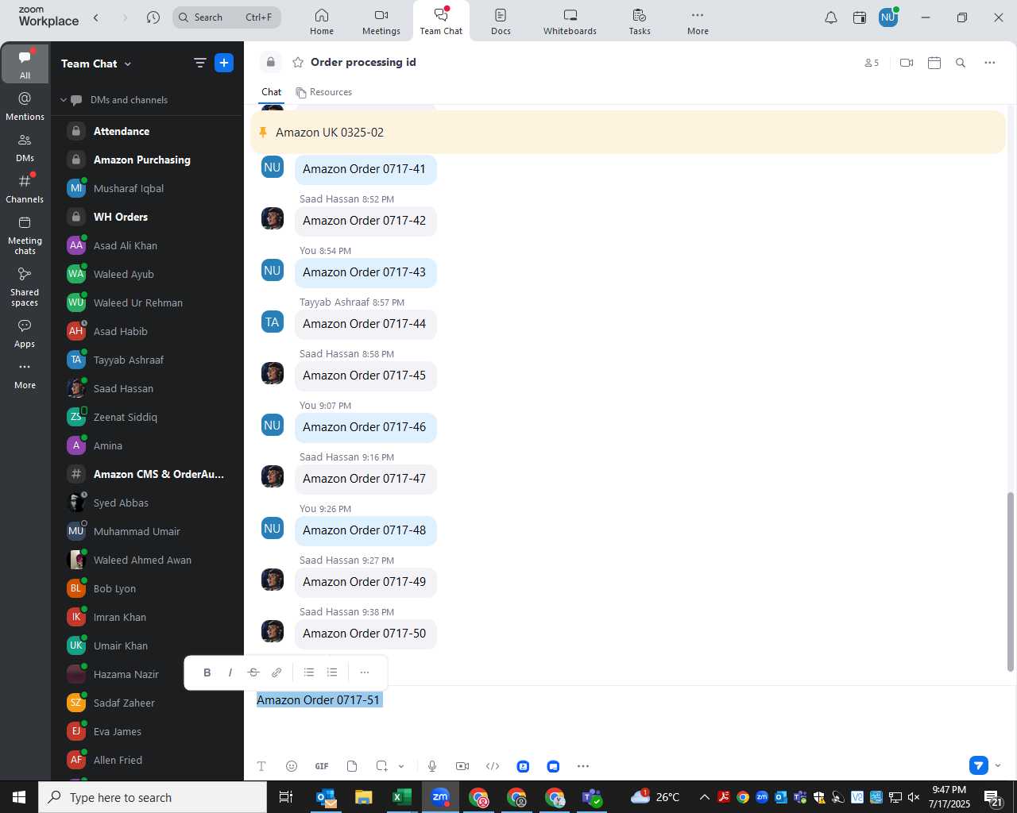Open history clock icon

pyautogui.click(x=153, y=17)
